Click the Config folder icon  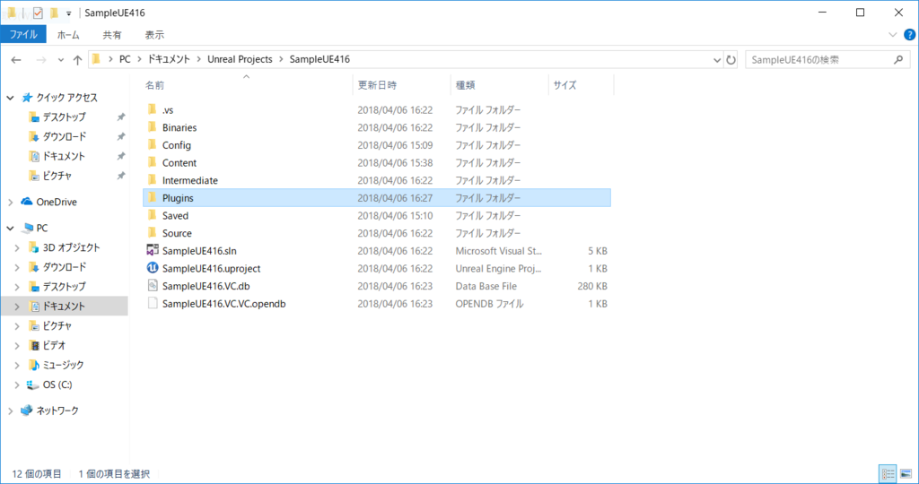click(153, 144)
